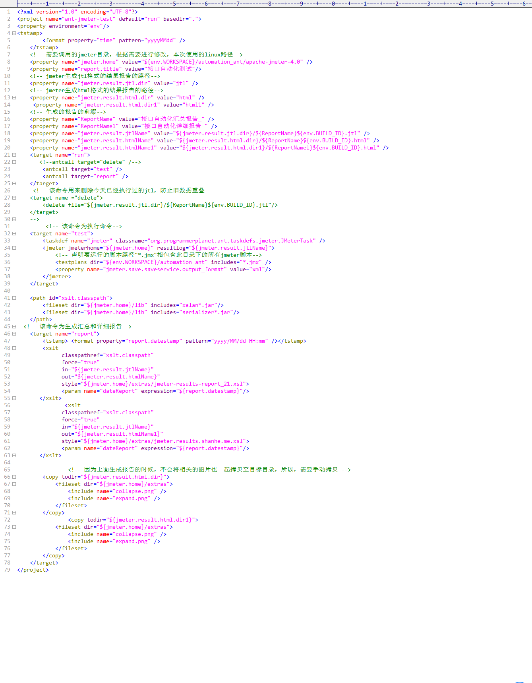The height and width of the screenshot is (683, 532).
Task: Click the includes "xalan*.jar" value
Action: tap(198, 305)
